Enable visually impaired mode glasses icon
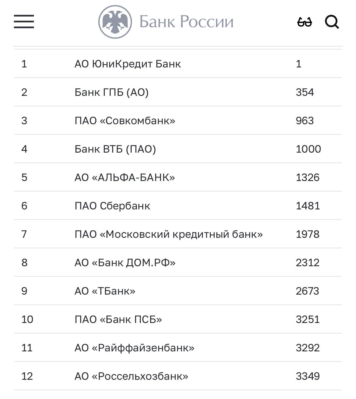 304,22
